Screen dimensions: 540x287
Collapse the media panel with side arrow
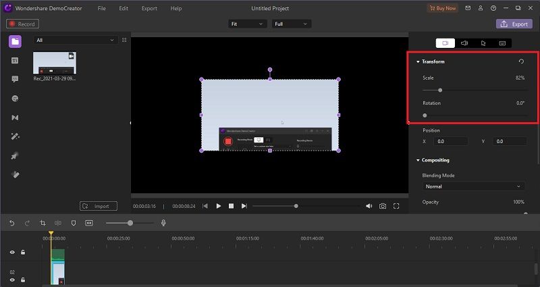pyautogui.click(x=130, y=123)
